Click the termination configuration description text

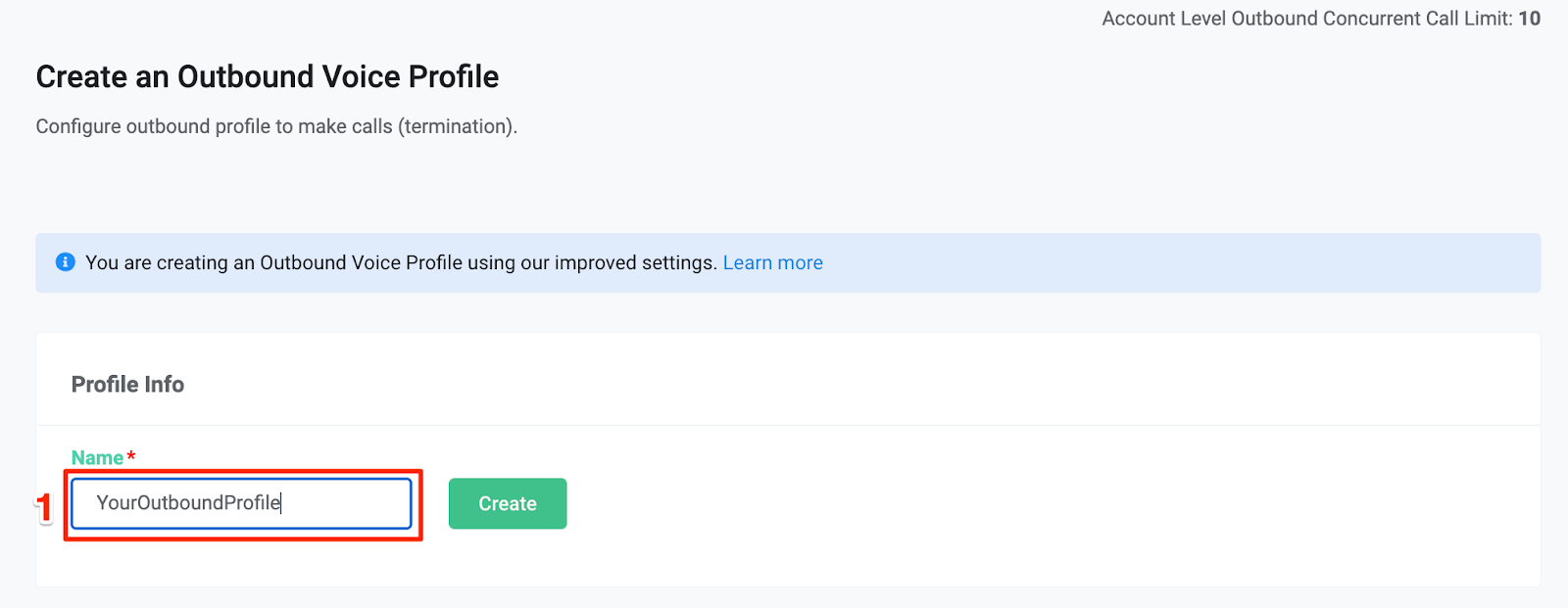tap(275, 125)
